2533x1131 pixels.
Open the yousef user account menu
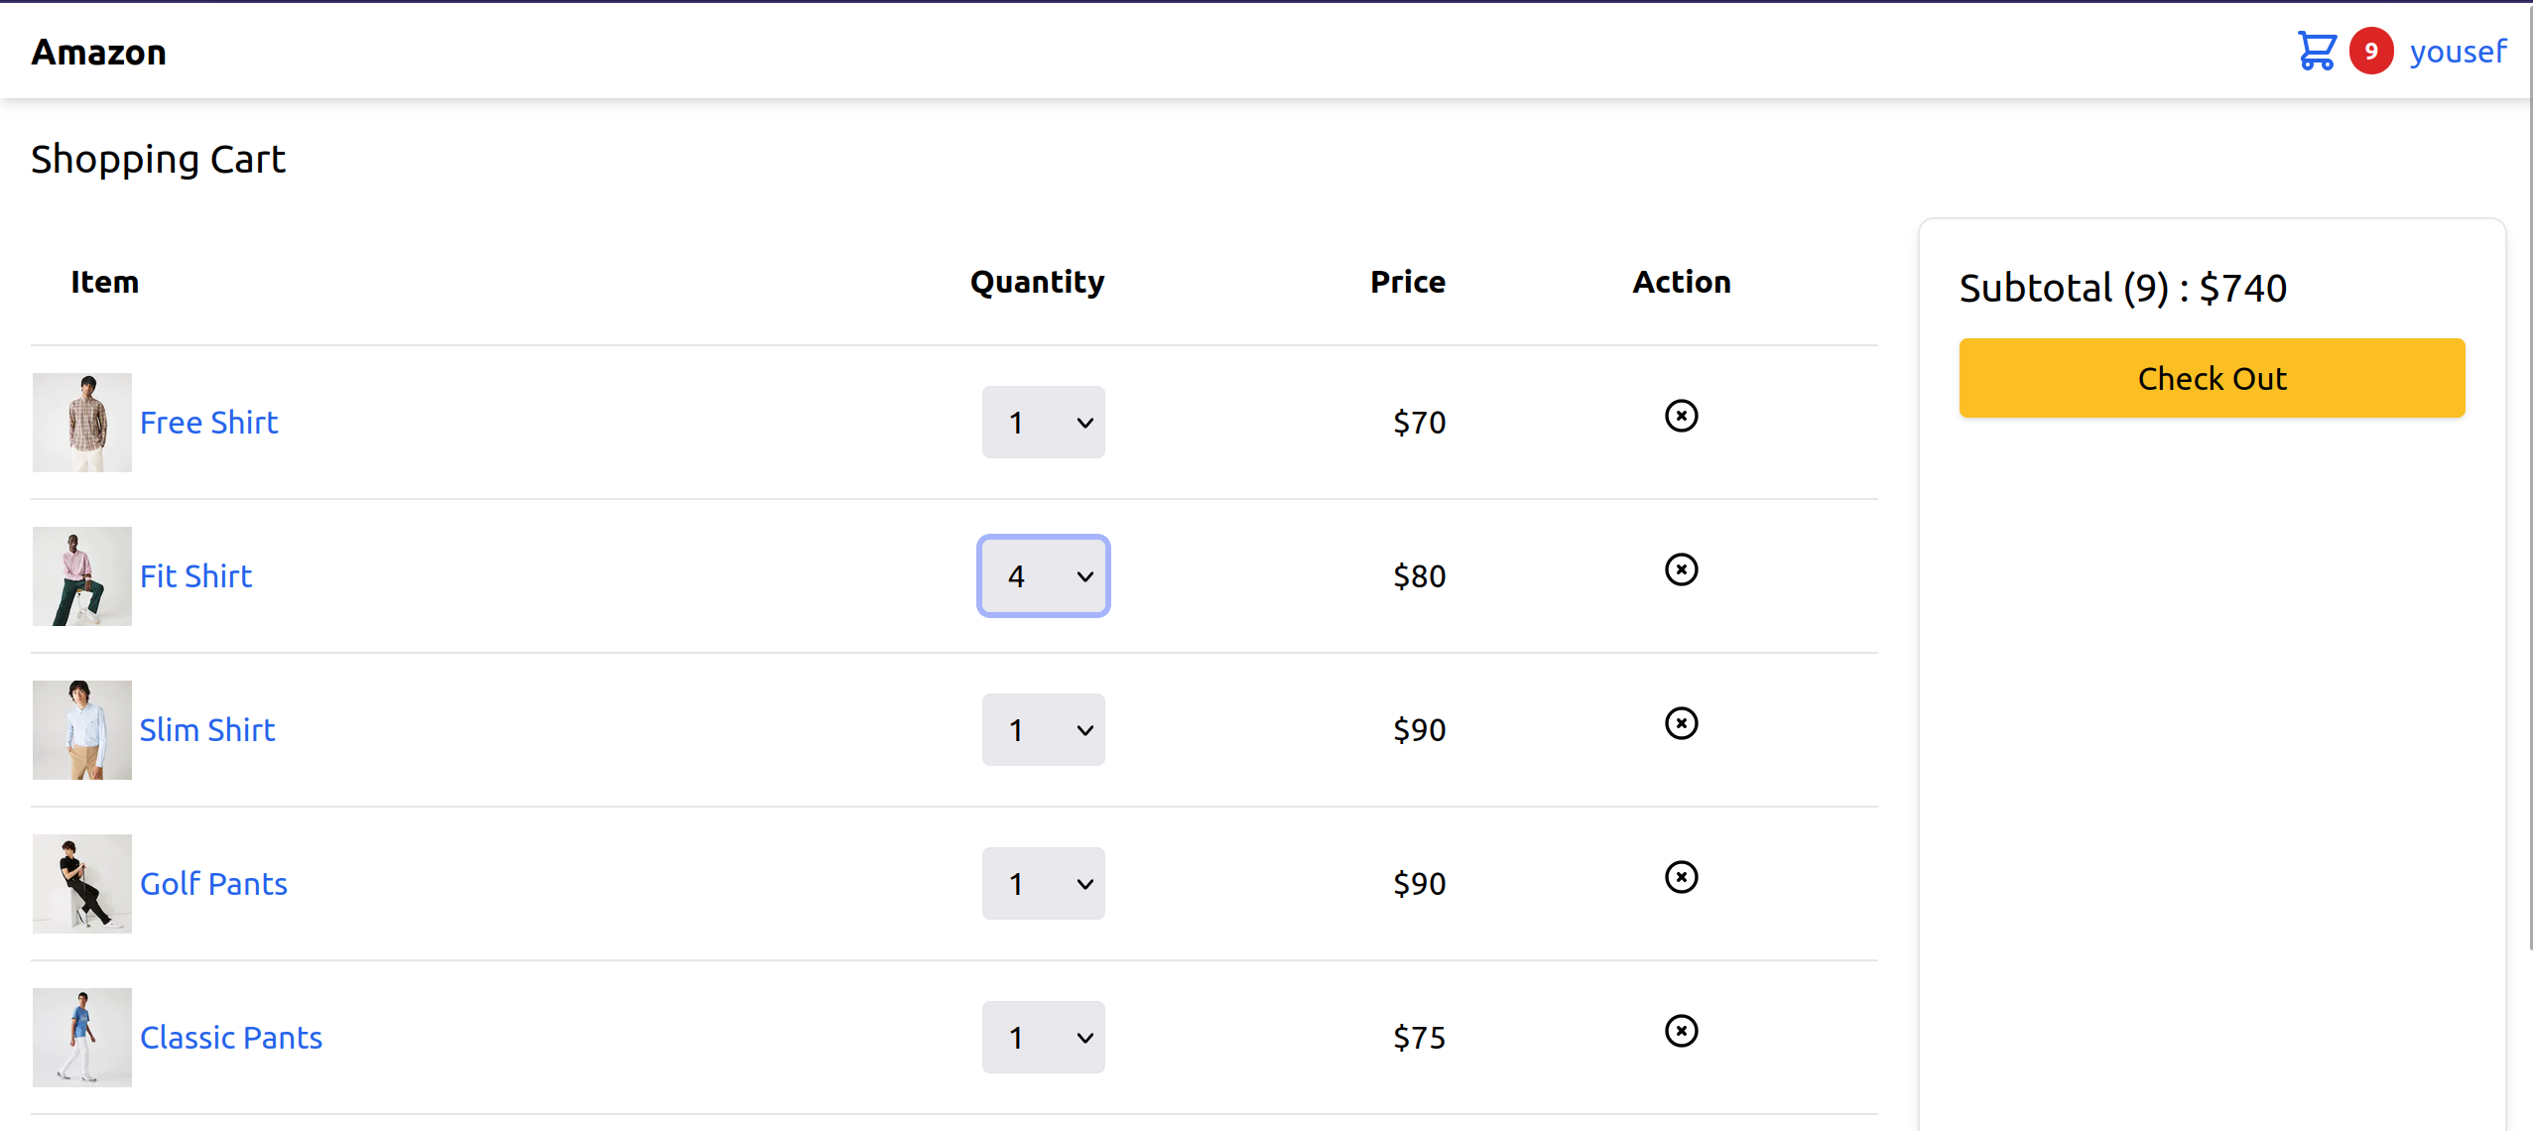click(x=2458, y=52)
